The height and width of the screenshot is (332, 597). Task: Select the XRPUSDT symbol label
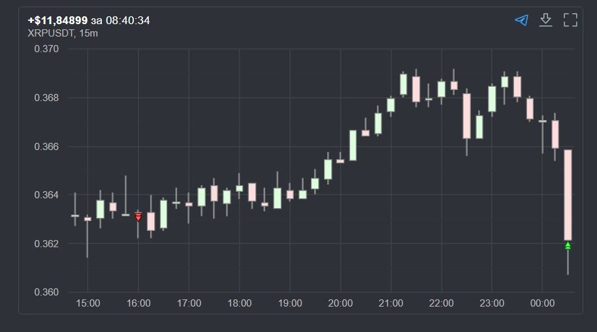tap(50, 33)
